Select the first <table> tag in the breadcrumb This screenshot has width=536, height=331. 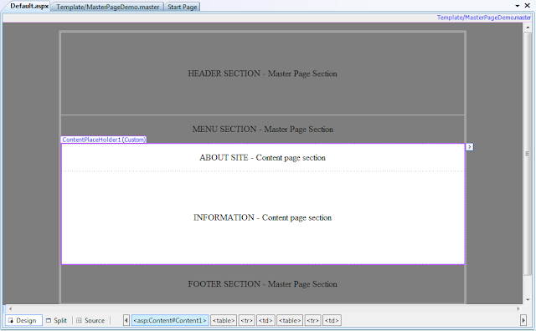(x=224, y=320)
